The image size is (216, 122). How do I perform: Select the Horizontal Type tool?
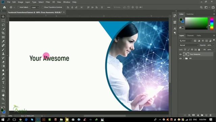point(3,83)
